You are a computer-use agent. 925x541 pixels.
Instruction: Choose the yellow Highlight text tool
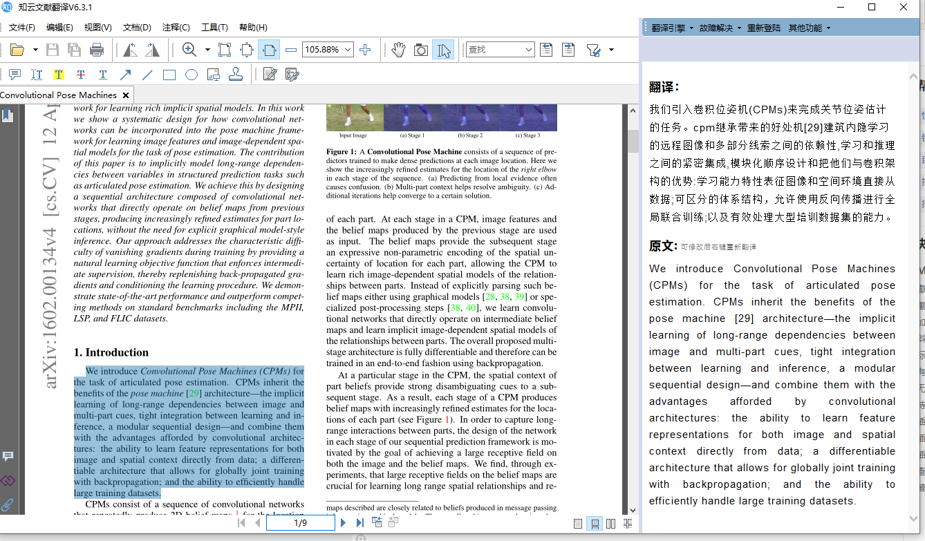[x=59, y=75]
